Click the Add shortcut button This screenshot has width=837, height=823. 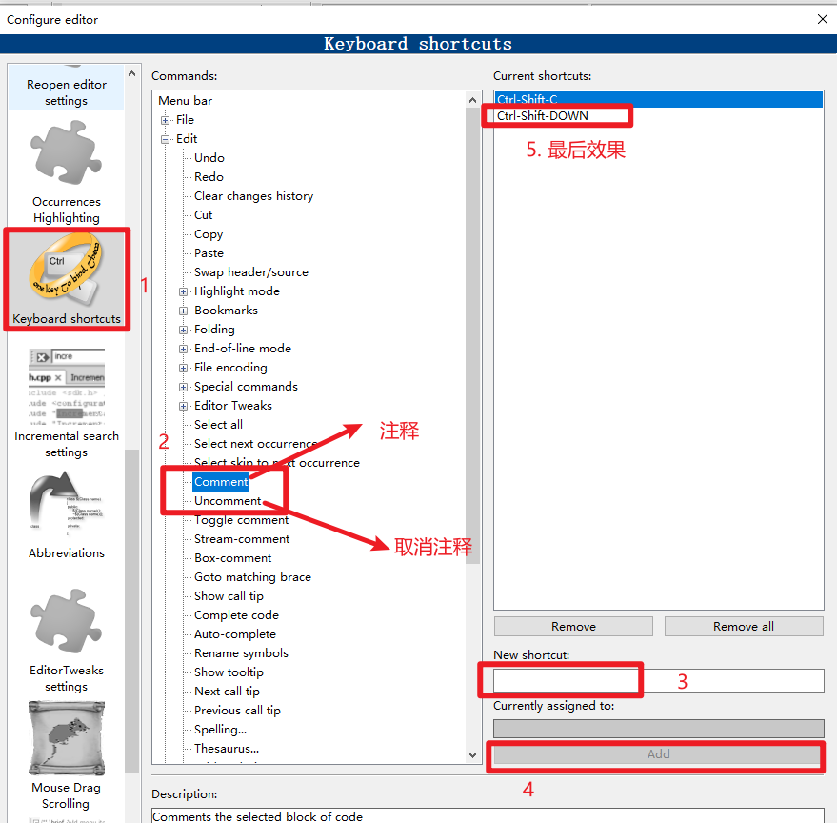tap(658, 754)
